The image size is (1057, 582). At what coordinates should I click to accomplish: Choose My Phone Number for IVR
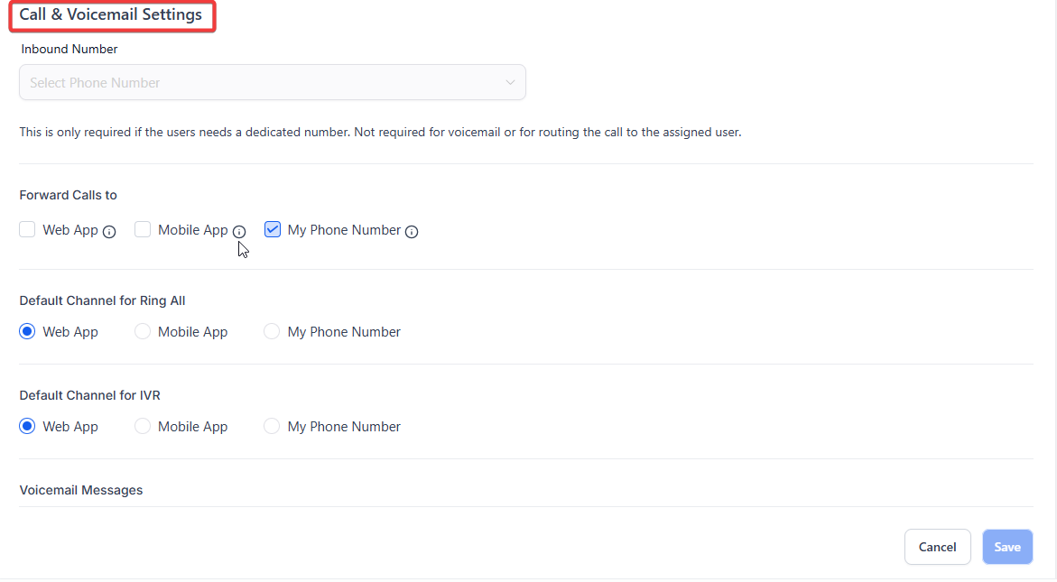(x=272, y=427)
